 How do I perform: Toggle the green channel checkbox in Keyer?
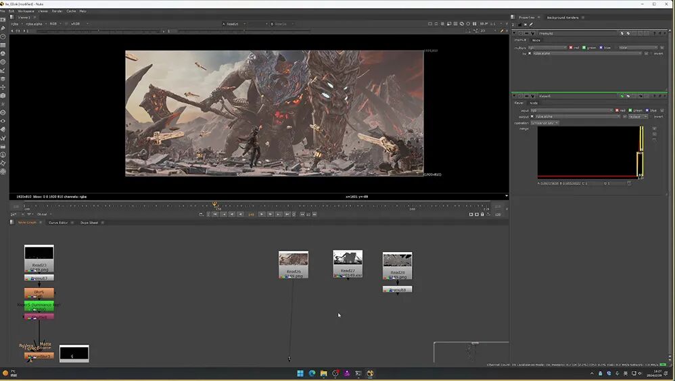(630, 110)
